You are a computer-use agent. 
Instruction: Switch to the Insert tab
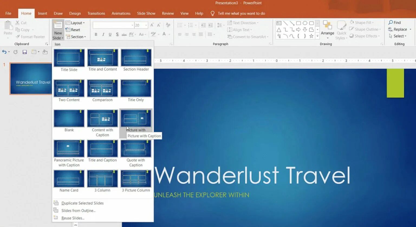point(43,13)
